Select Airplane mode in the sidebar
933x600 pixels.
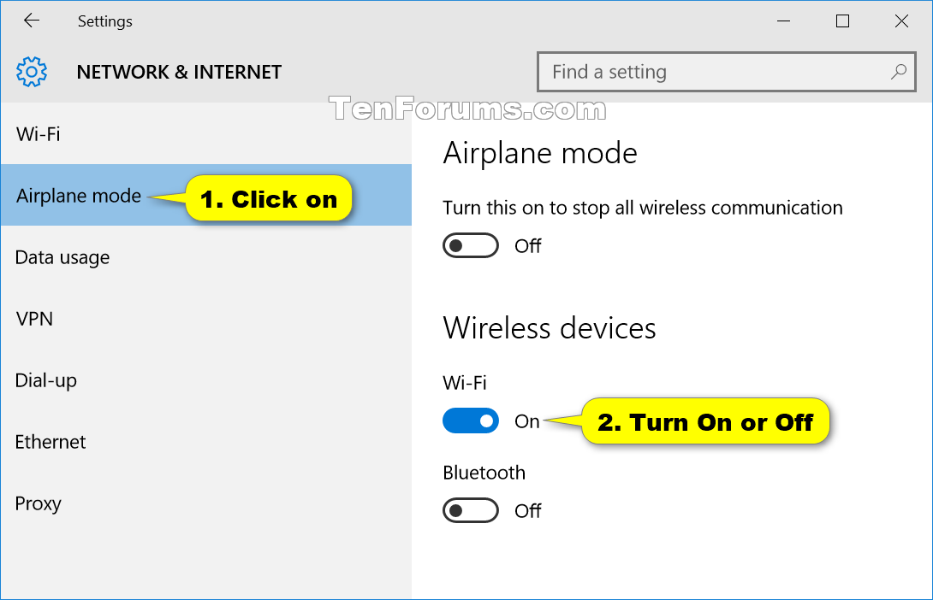[x=206, y=195]
